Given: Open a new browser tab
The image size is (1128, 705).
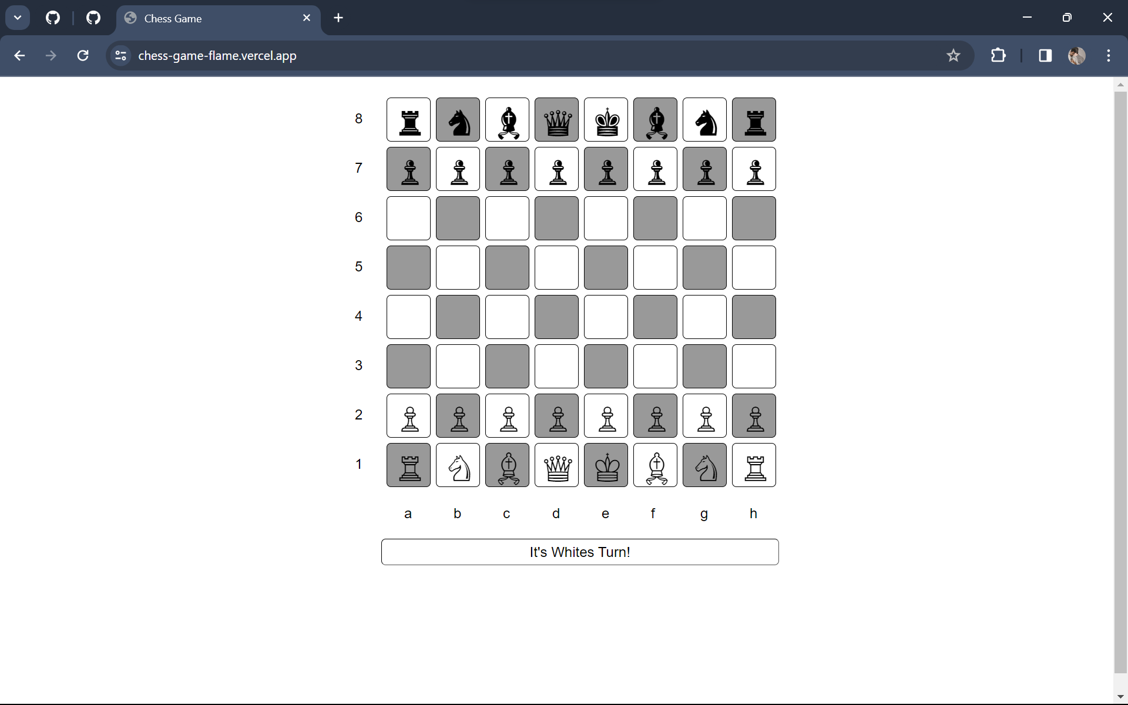Looking at the screenshot, I should tap(338, 18).
